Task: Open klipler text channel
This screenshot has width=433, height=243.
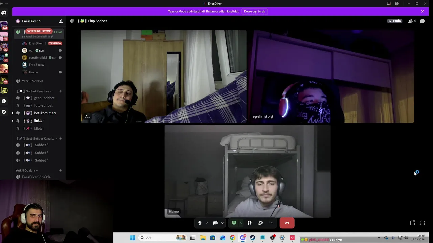Action: coord(39,128)
